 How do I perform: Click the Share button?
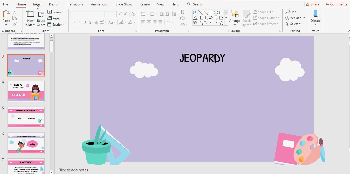pyautogui.click(x=313, y=4)
